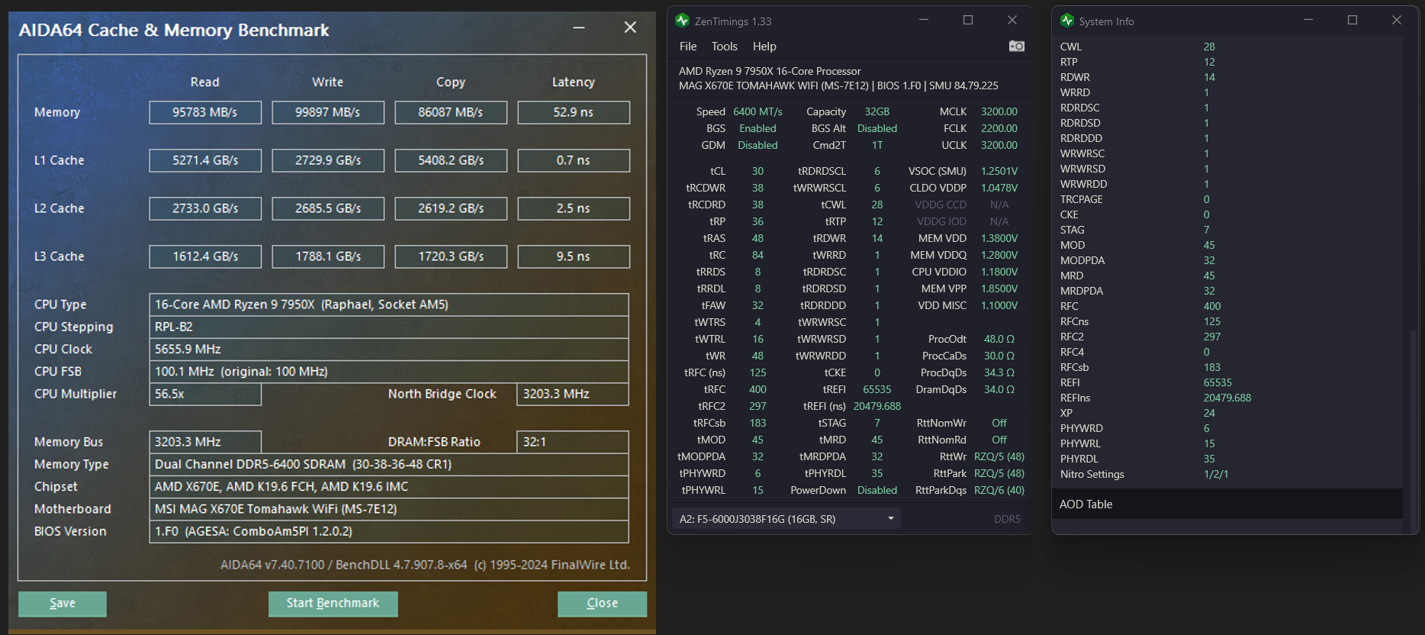Select the L2 Cache Copy value 2619.2 GB/s
Image resolution: width=1425 pixels, height=635 pixels.
[x=451, y=208]
